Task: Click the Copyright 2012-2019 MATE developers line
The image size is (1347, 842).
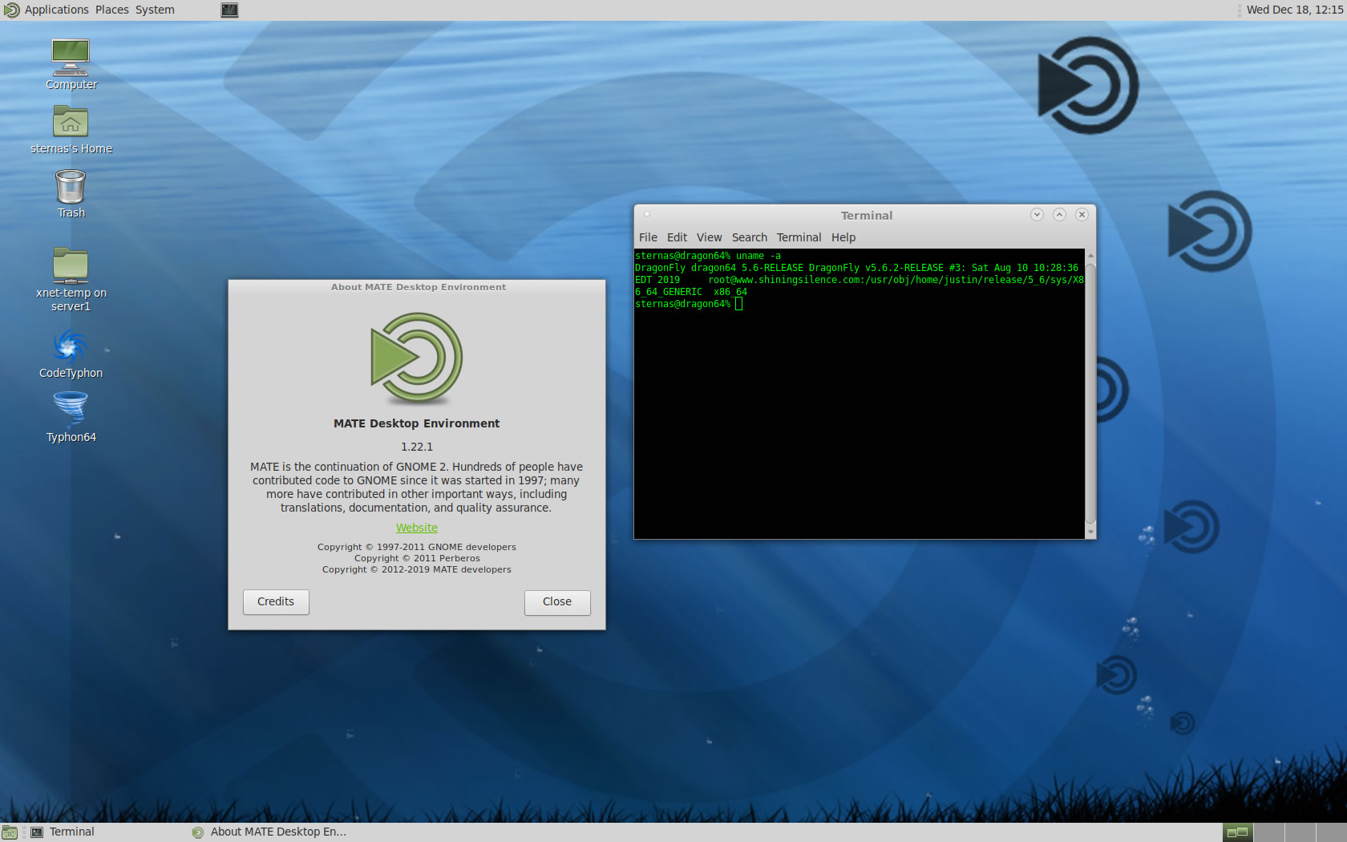Action: pos(417,569)
